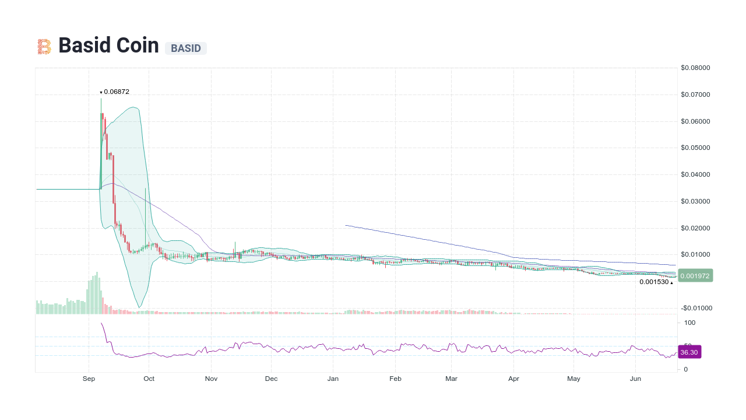Select the Sep label on the time axis
The width and height of the screenshot is (746, 420).
(89, 379)
